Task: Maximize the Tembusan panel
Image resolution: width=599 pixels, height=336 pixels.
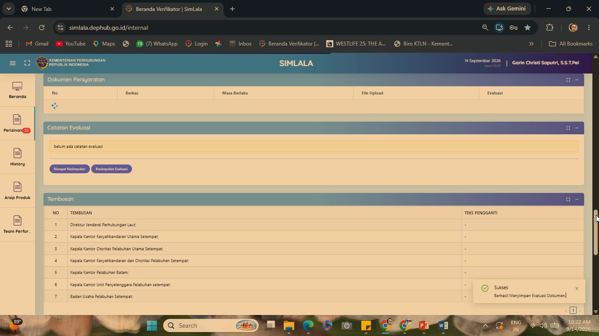Action: [568, 199]
